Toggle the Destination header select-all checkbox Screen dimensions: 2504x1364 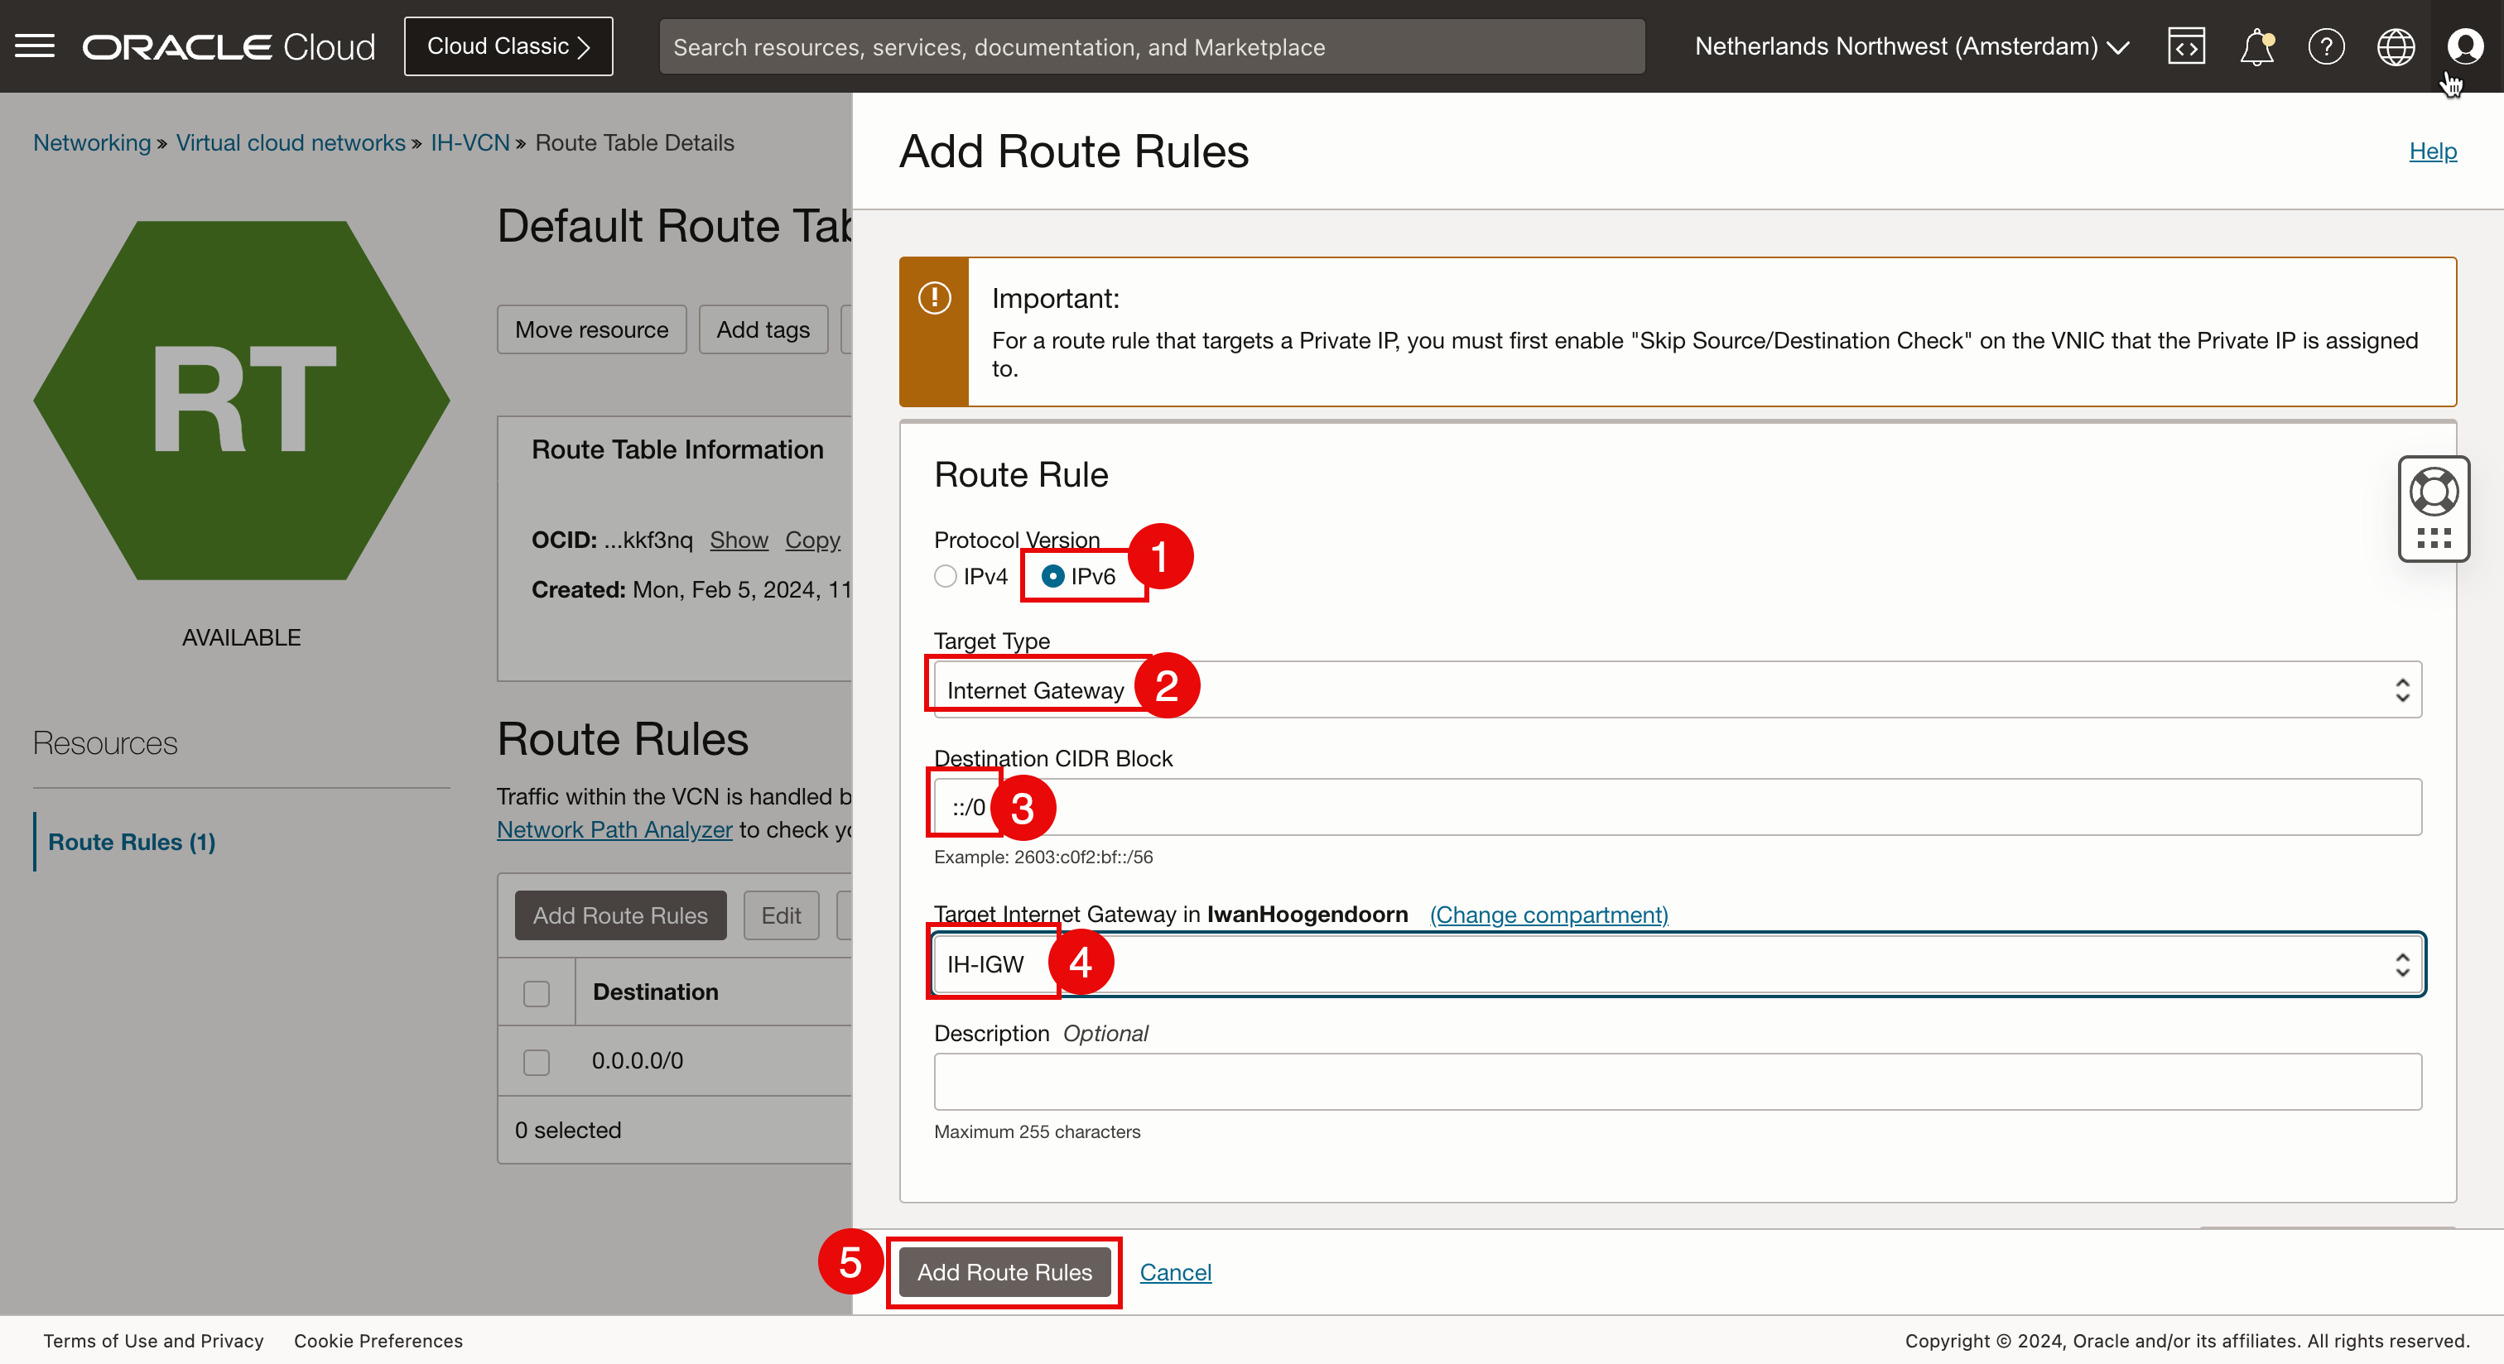pos(537,993)
